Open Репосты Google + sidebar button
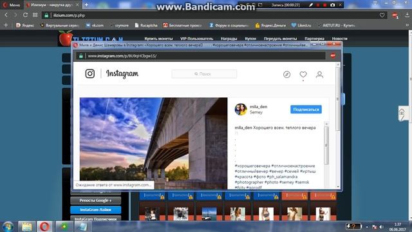This screenshot has width=412, height=232. 95,200
